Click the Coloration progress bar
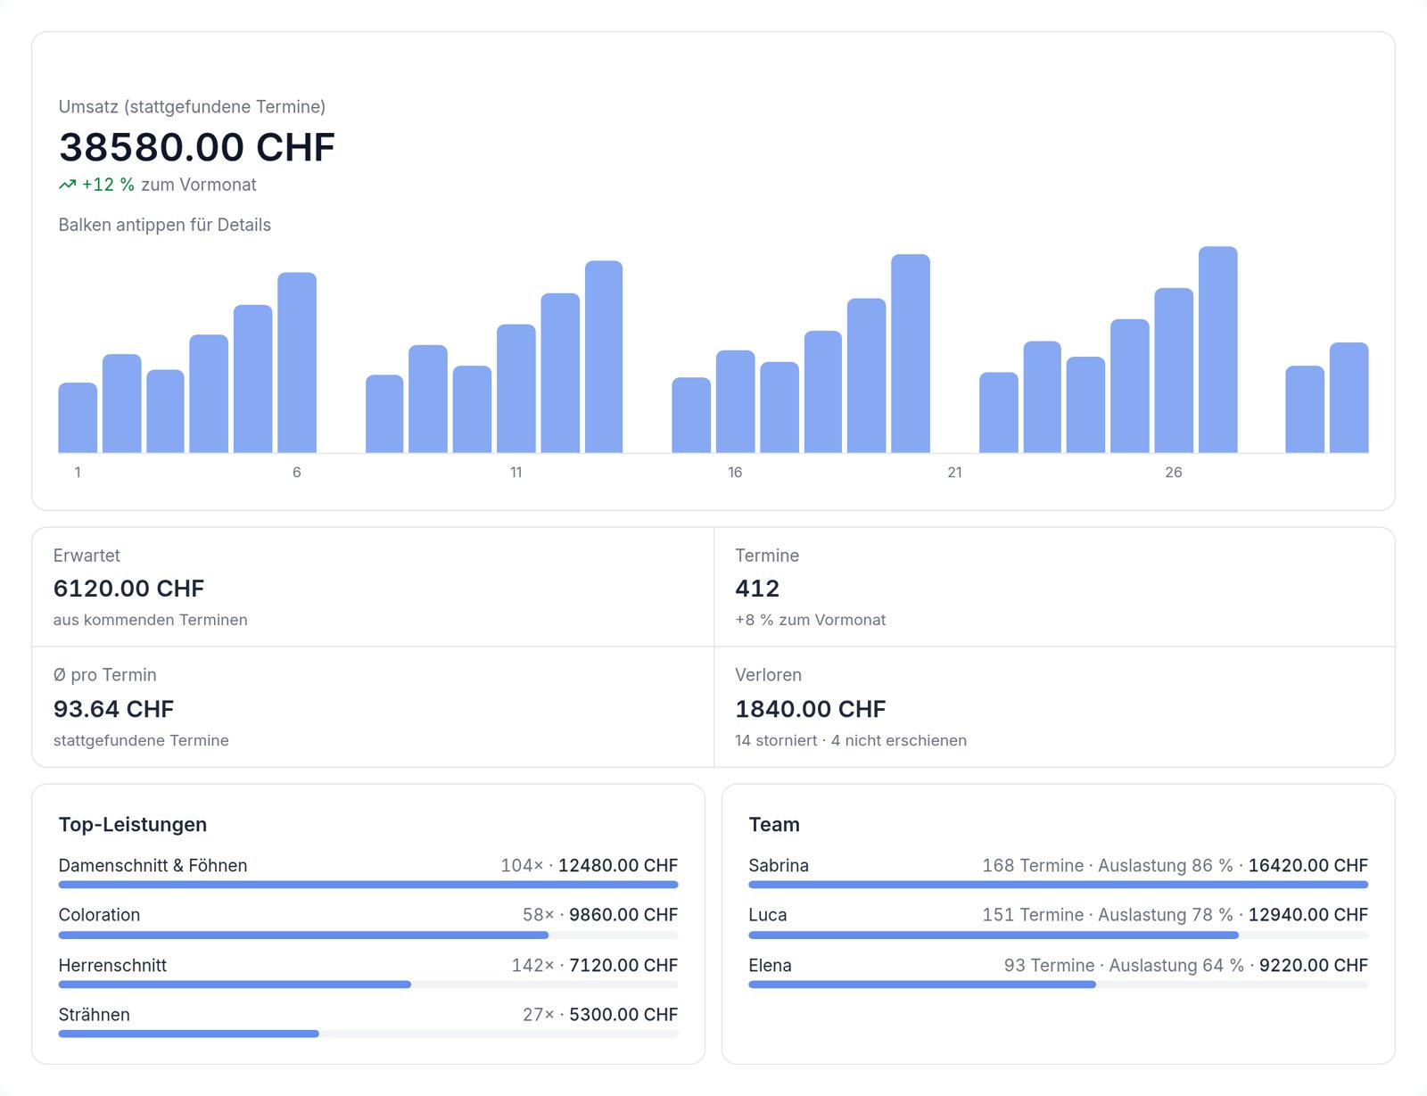 [x=368, y=935]
